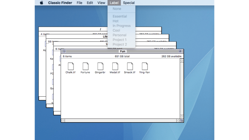
Task: Click the "6 items" text in Fun window
Action: coord(67,56)
